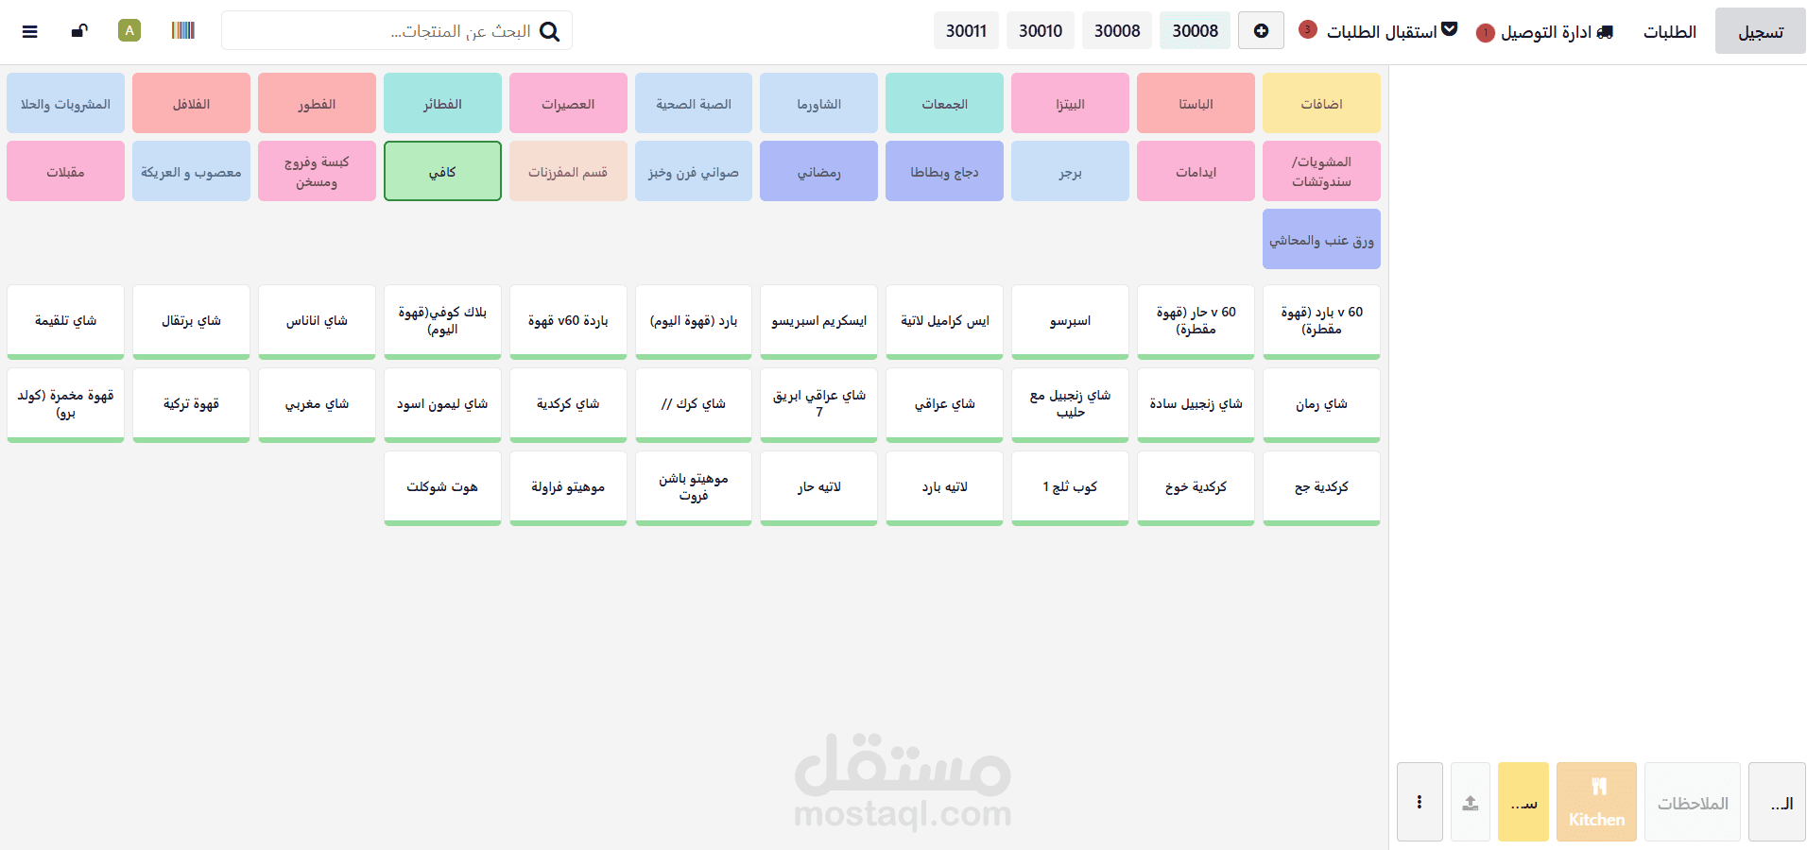Screen dimensions: 1807x850
Task: Select the الشاورما category
Action: point(818,103)
